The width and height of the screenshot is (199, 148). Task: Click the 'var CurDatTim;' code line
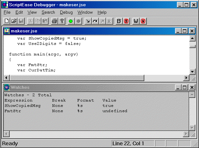(36, 70)
